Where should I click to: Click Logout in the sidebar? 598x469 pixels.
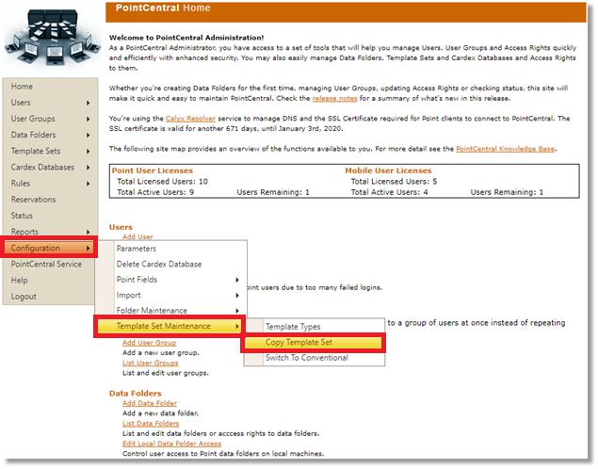tap(24, 297)
